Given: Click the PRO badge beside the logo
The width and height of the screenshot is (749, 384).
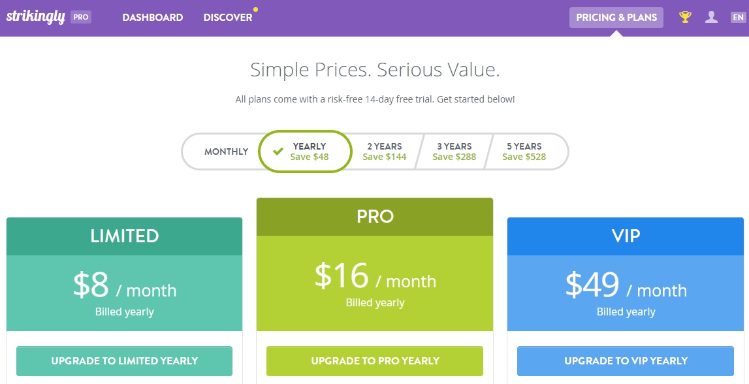Looking at the screenshot, I should click(81, 18).
